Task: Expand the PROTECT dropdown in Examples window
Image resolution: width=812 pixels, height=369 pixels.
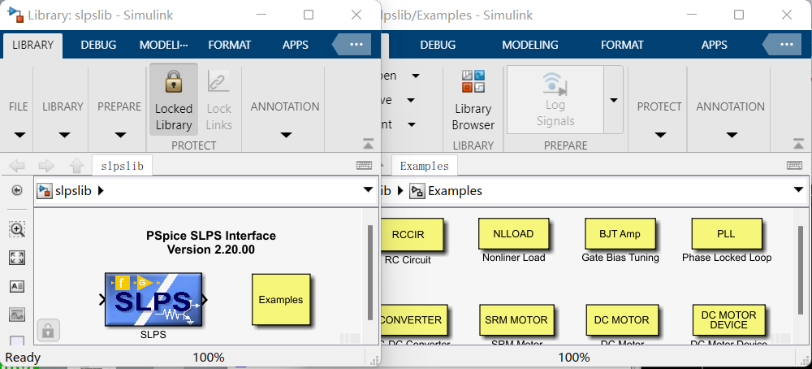Action: click(659, 135)
